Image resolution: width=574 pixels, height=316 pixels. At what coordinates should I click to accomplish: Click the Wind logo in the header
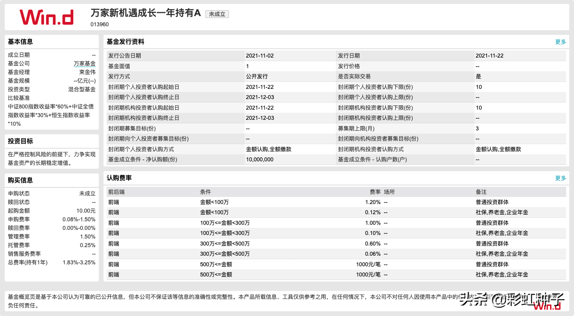click(46, 17)
